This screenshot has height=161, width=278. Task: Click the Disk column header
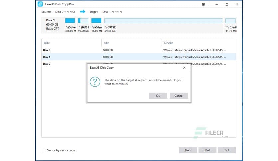71,43
